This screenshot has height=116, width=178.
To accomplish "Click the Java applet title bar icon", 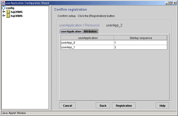I will (x=3, y=3).
